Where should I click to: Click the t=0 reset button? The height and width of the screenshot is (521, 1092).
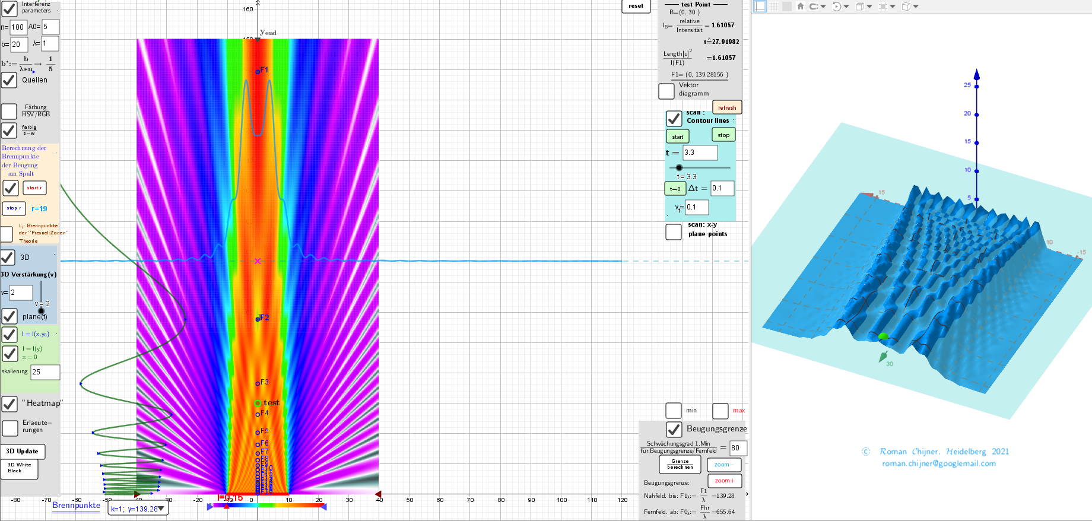pos(675,189)
